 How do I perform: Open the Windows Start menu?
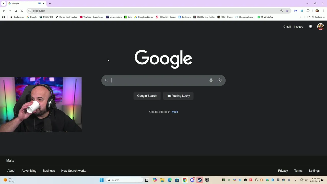tap(102, 180)
